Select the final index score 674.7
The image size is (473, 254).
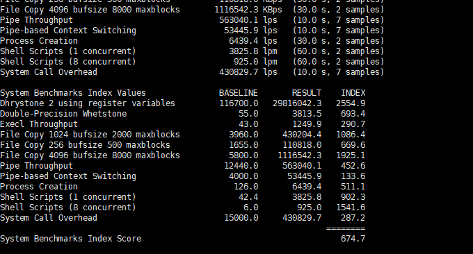pyautogui.click(x=353, y=239)
